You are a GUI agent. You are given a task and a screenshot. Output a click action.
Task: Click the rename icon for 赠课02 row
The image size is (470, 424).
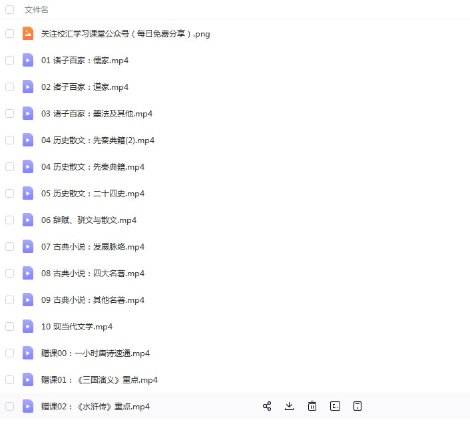335,406
